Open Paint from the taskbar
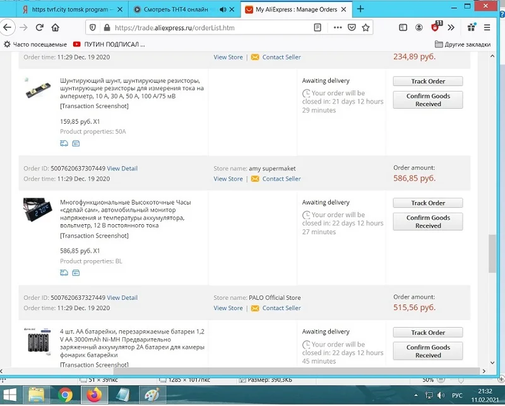The width and height of the screenshot is (505, 406). coord(151,395)
